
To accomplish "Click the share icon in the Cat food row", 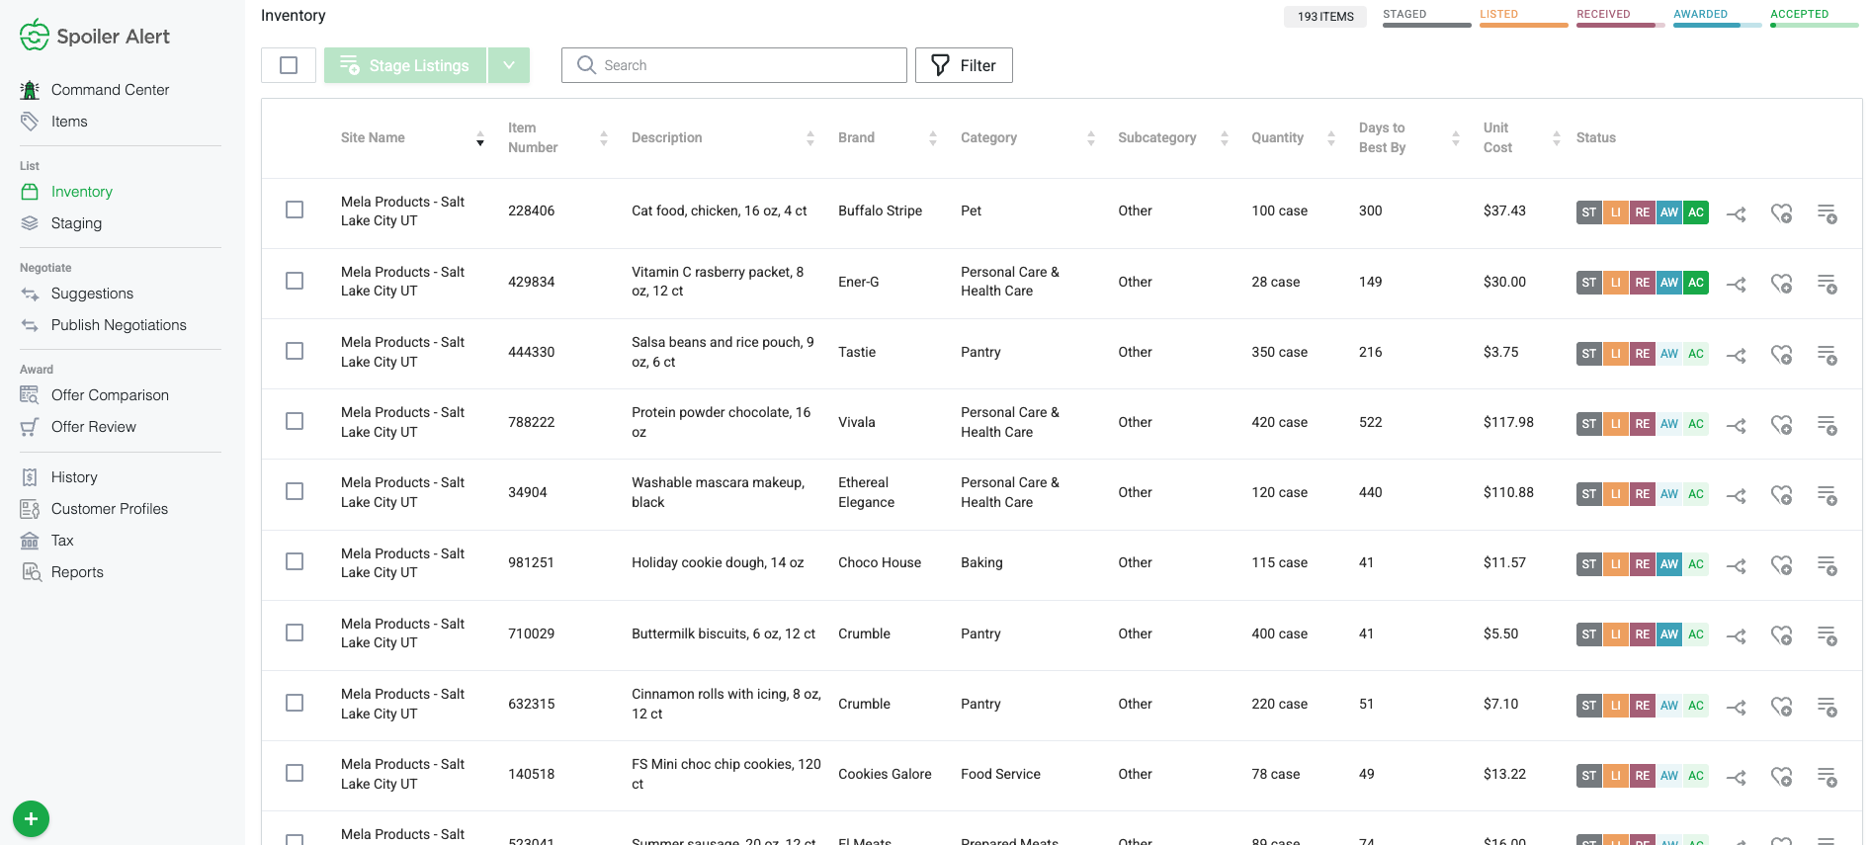I will (x=1736, y=213).
